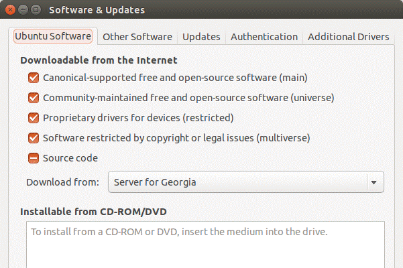Switch to the Other Software tab
Viewport: 403px width, 268px height.
click(137, 37)
